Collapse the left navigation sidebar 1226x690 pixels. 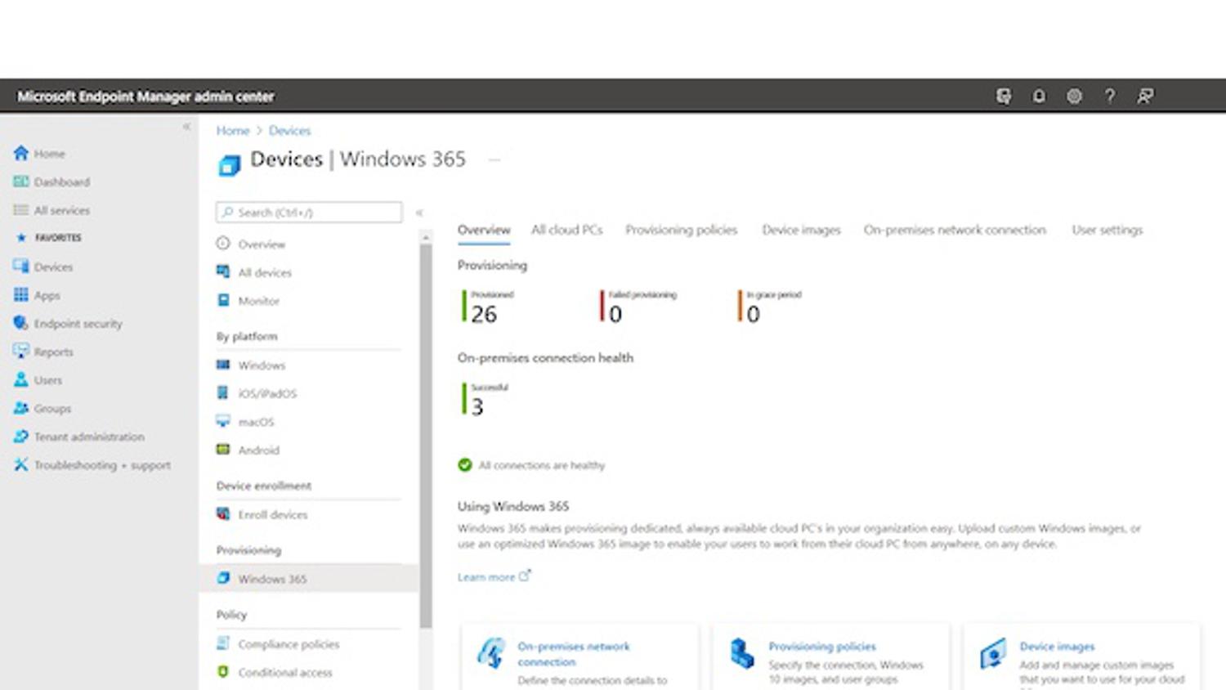tap(186, 127)
